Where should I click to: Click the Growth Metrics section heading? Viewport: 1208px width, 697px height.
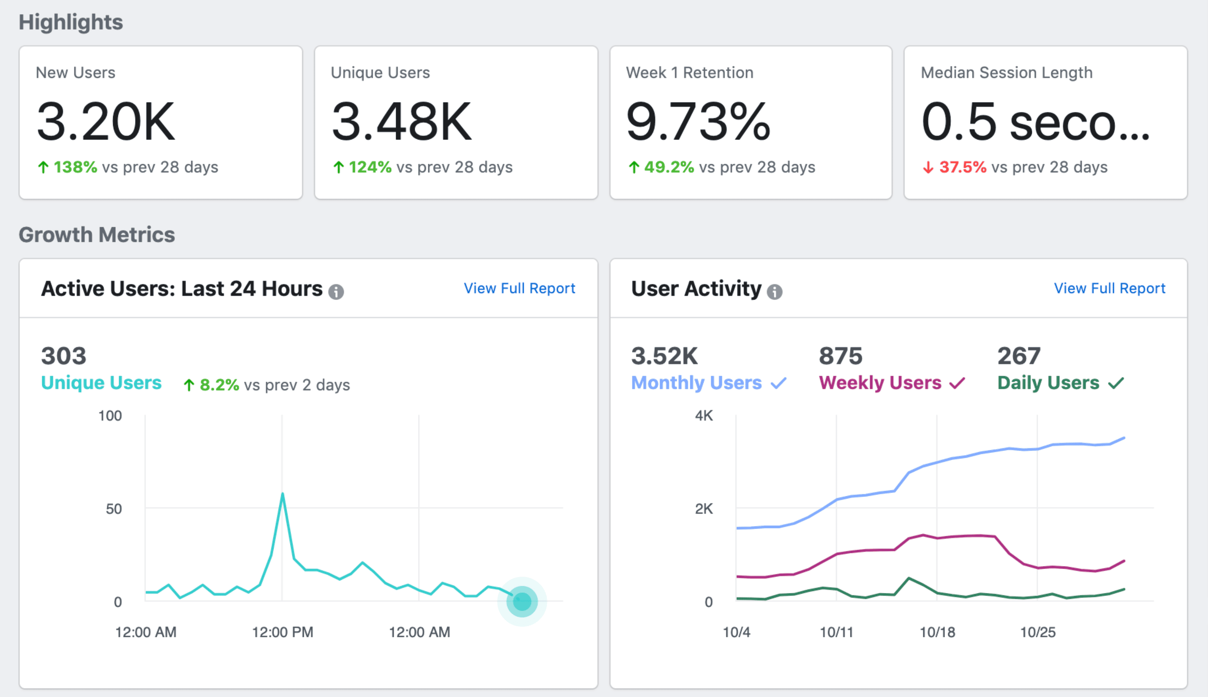pyautogui.click(x=97, y=235)
